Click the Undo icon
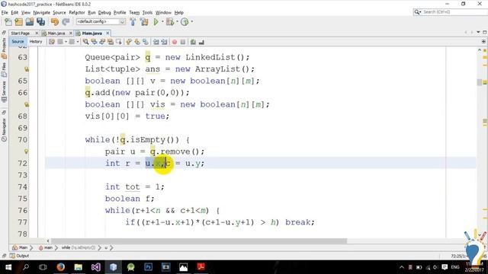This screenshot has height=274, width=488. click(x=55, y=22)
